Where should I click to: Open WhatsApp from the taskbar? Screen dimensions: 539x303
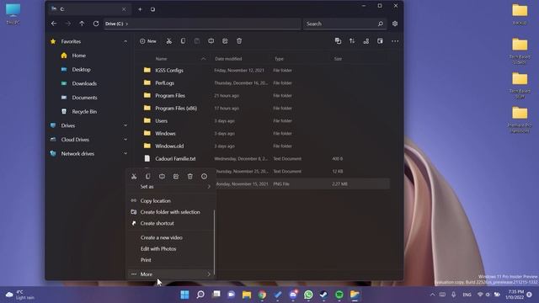[308, 295]
